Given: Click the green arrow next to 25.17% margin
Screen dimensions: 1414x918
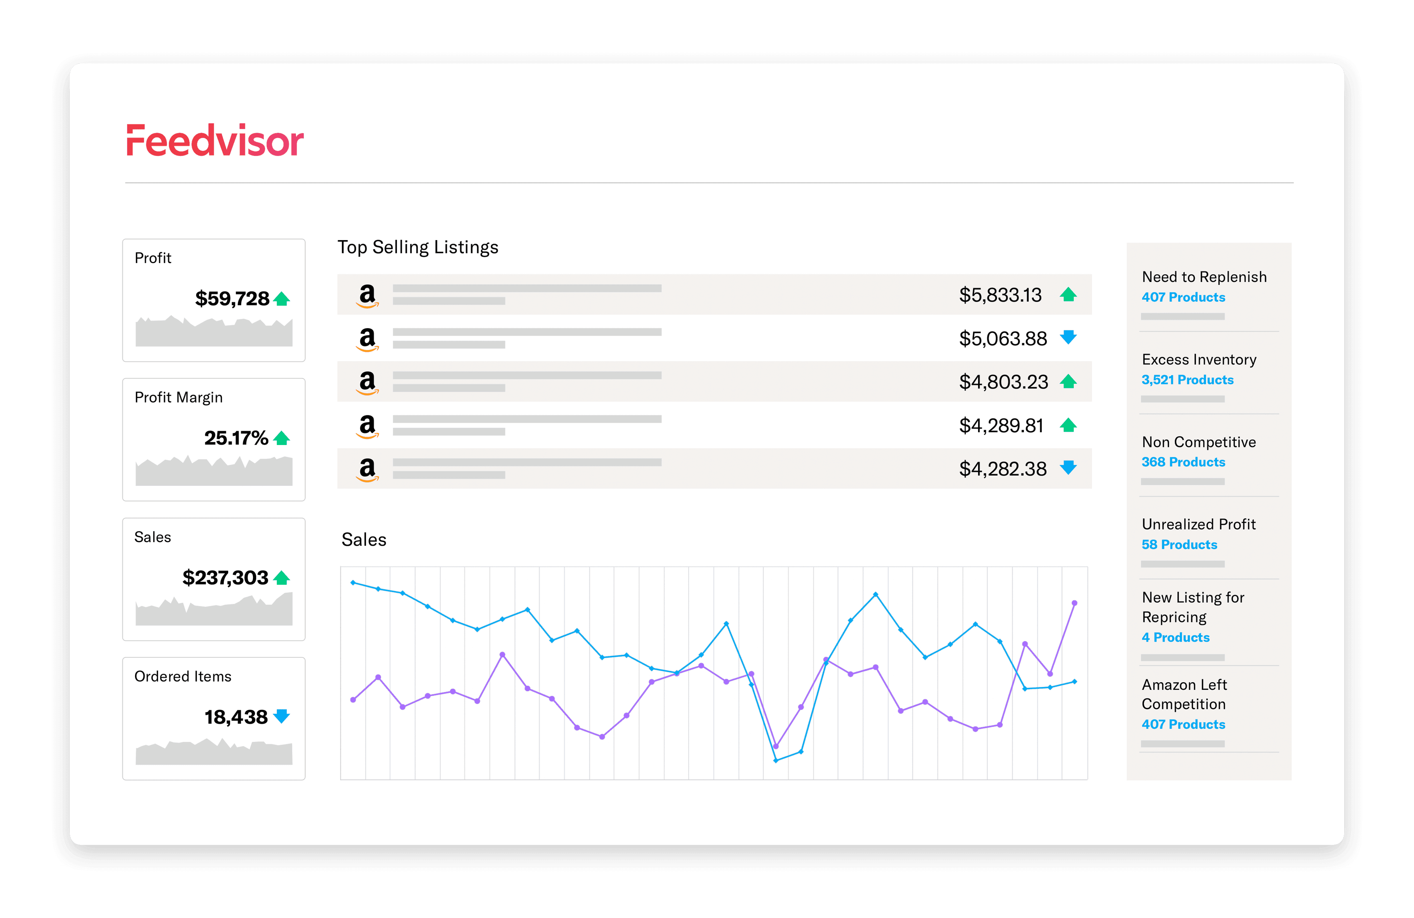Looking at the screenshot, I should pos(282,438).
